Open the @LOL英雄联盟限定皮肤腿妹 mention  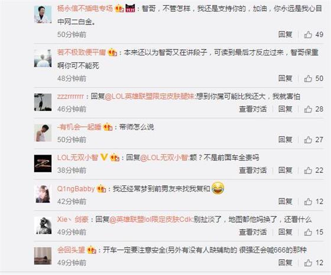(x=150, y=97)
